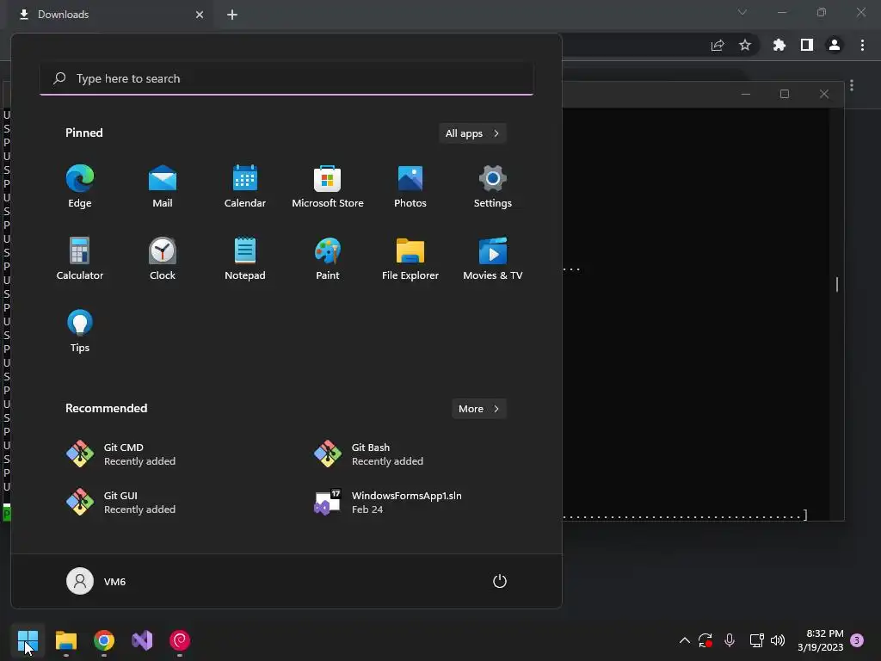This screenshot has height=661, width=881.
Task: Open the Debian swirl taskbar app
Action: coord(180,640)
